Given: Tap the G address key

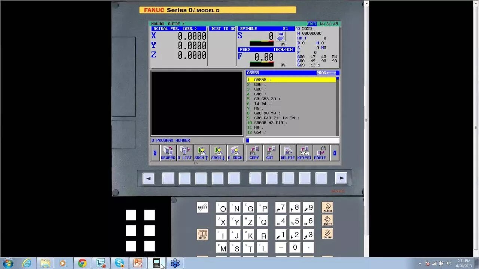Looking at the screenshot, I should coord(249,208).
